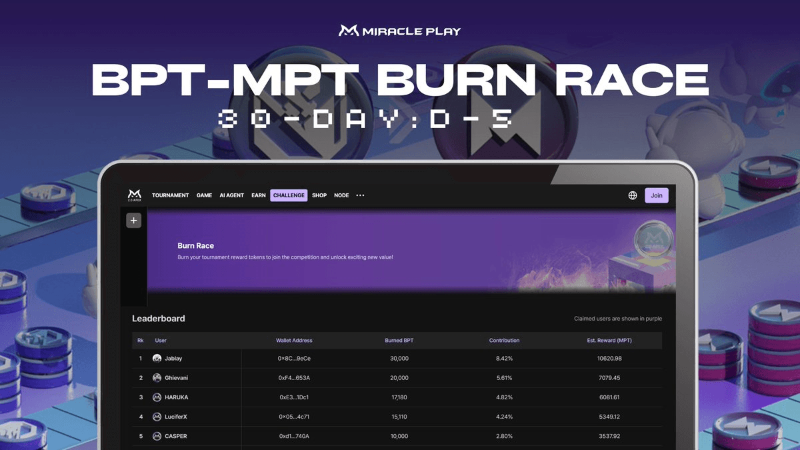The width and height of the screenshot is (800, 450).
Task: Click wallet address 0xF4...653A
Action: (294, 378)
